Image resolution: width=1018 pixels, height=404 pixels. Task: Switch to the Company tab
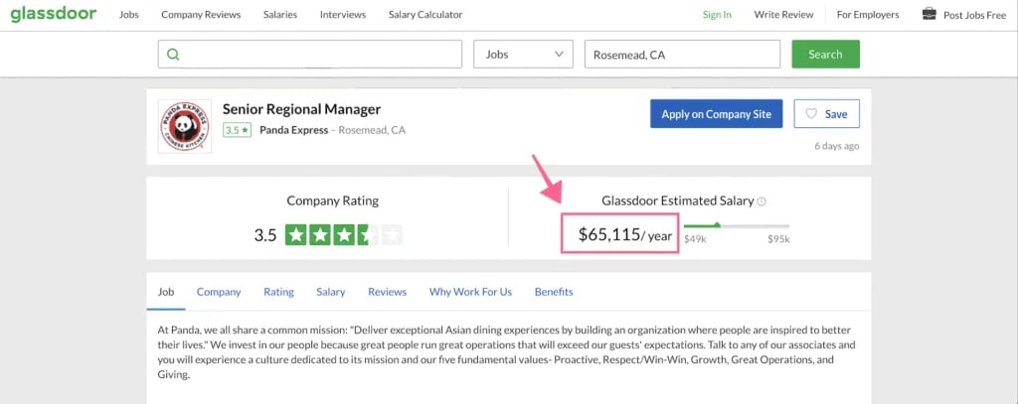(219, 292)
